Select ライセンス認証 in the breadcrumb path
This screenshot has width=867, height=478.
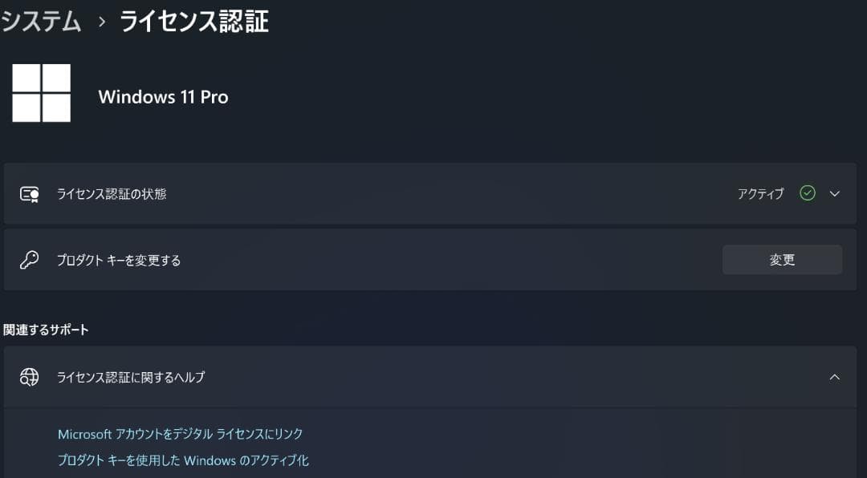193,22
